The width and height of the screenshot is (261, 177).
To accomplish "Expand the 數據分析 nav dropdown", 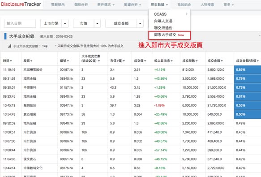I will (133, 4).
